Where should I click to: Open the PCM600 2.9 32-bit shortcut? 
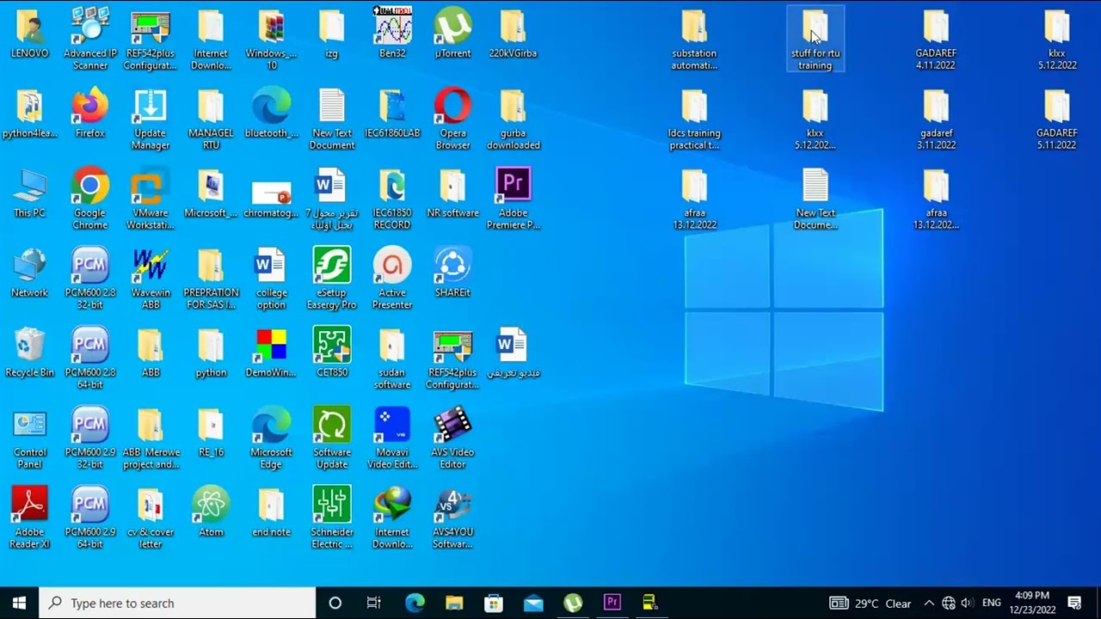click(x=90, y=438)
